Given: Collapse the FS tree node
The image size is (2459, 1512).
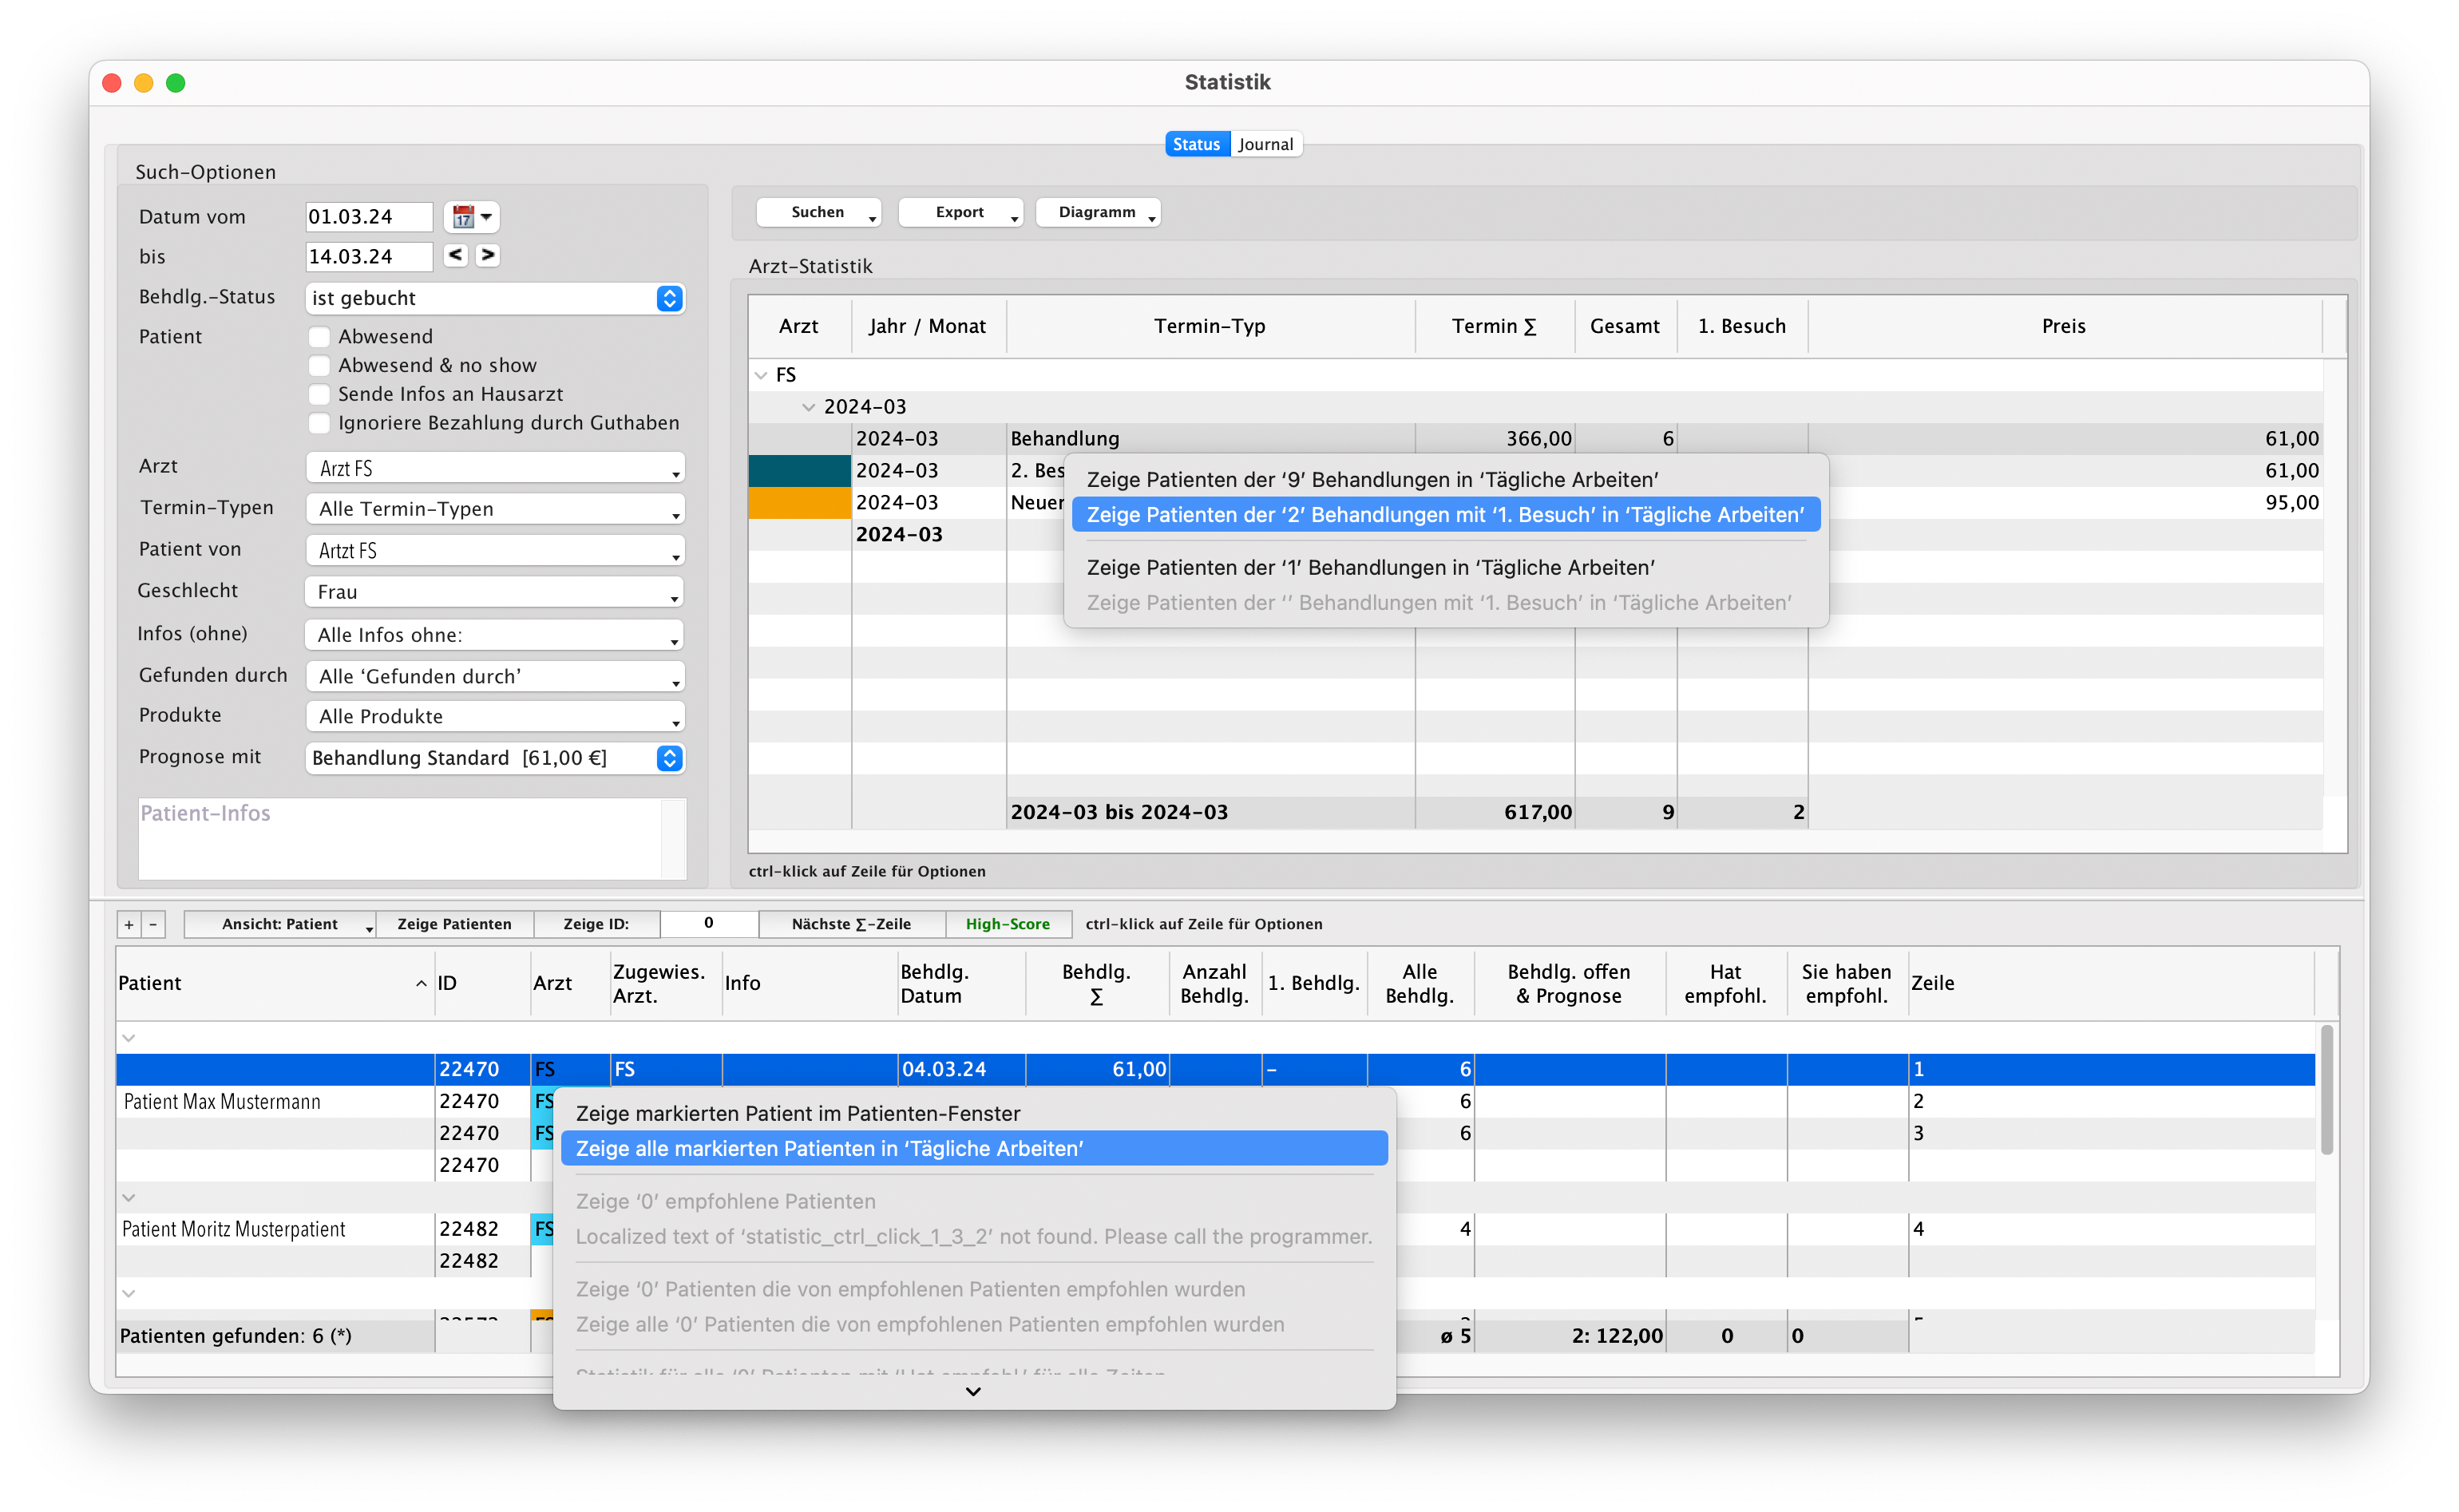Looking at the screenshot, I should click(761, 376).
